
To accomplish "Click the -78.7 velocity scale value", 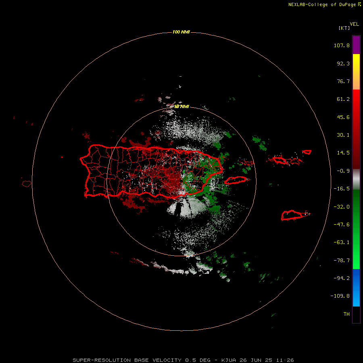I will pyautogui.click(x=342, y=261).
